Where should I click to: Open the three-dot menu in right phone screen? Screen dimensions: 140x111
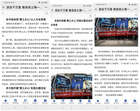point(136,9)
